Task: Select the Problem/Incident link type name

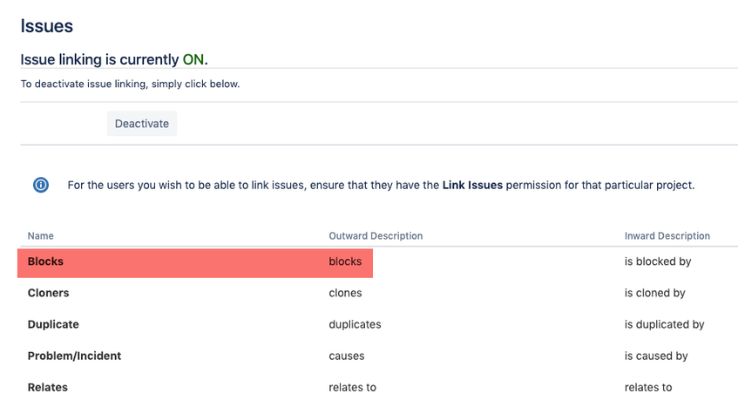Action: (74, 356)
